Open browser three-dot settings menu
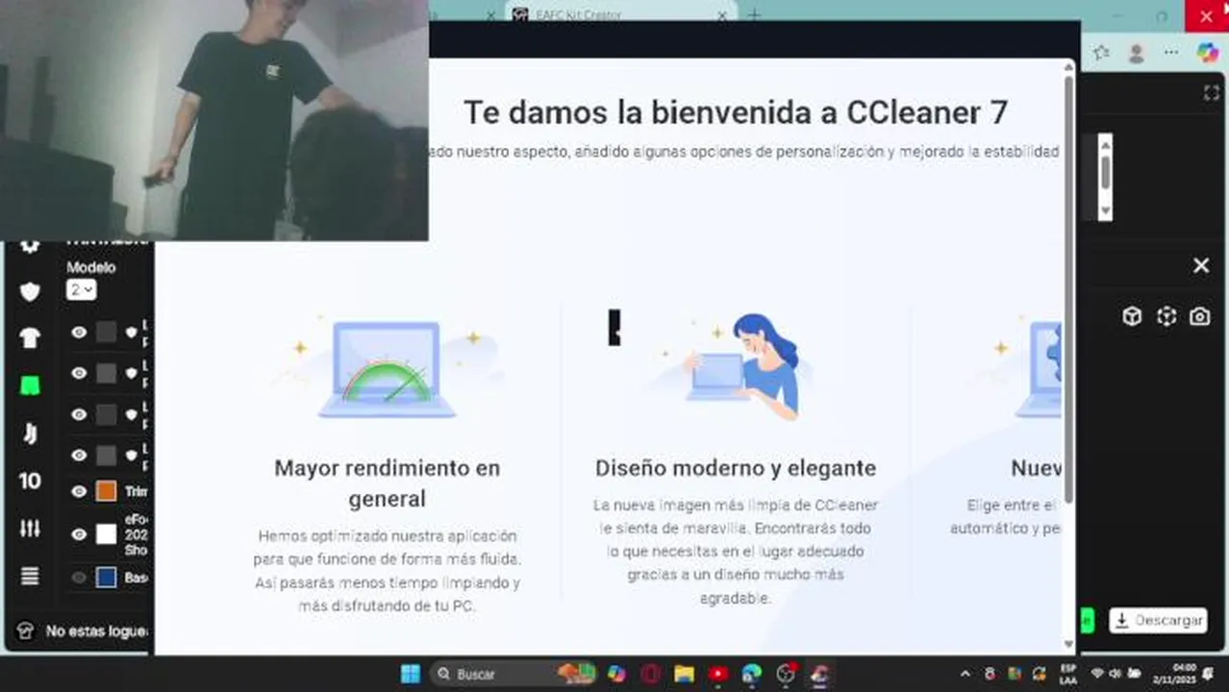1229x692 pixels. 1172,53
